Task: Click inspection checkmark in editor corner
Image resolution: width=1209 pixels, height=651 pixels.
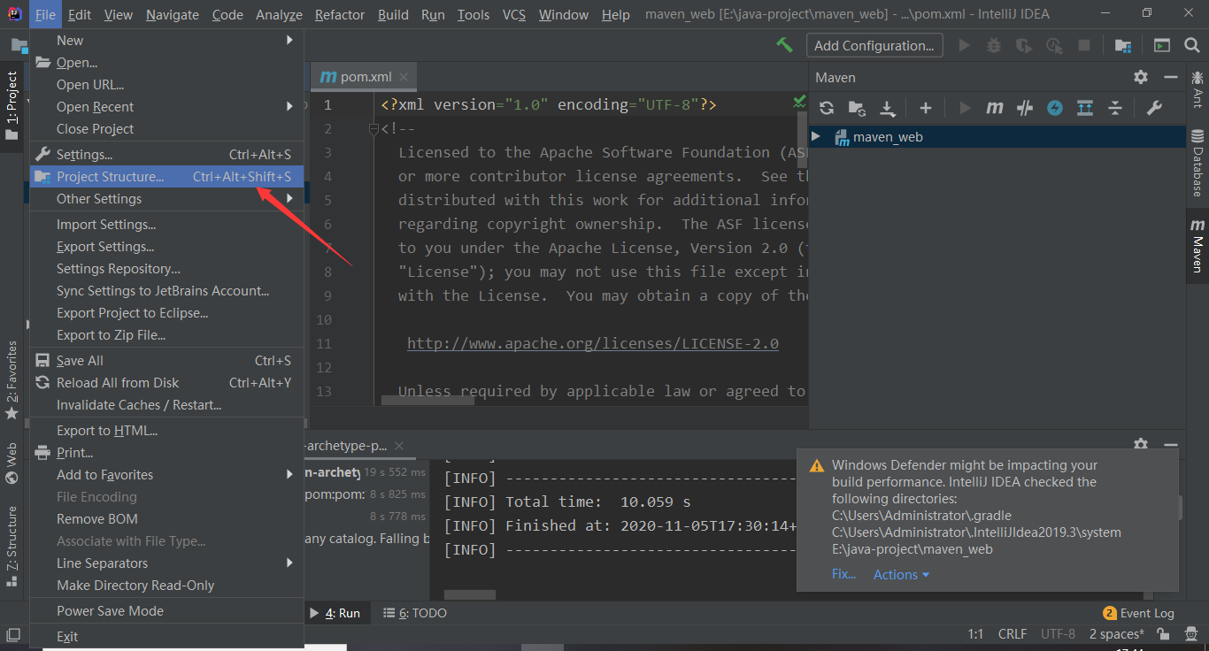Action: tap(800, 103)
